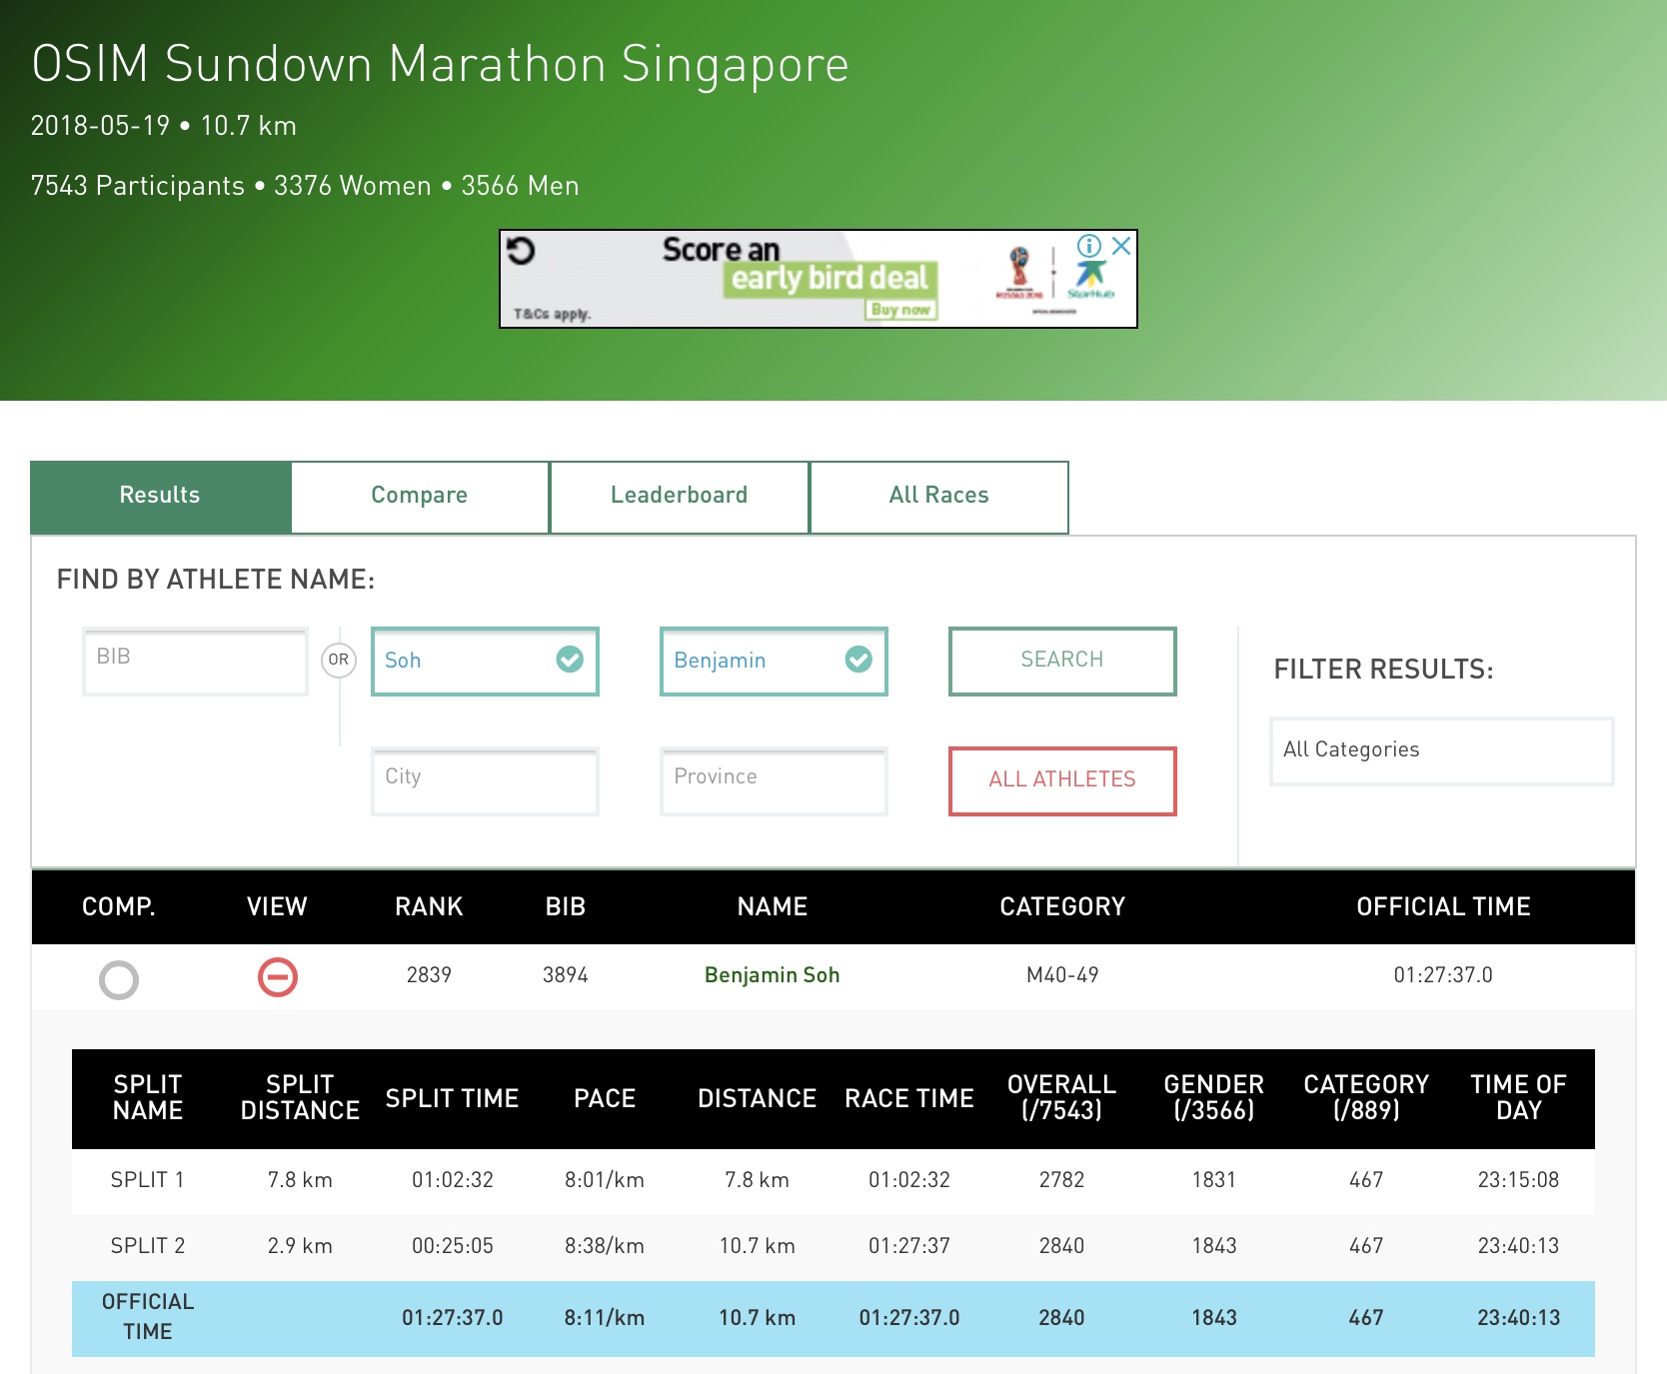Click the Buy now ad button
Viewport: 1667px width, 1374px height.
click(900, 310)
